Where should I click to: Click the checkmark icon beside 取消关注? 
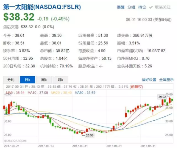pos(151,7)
